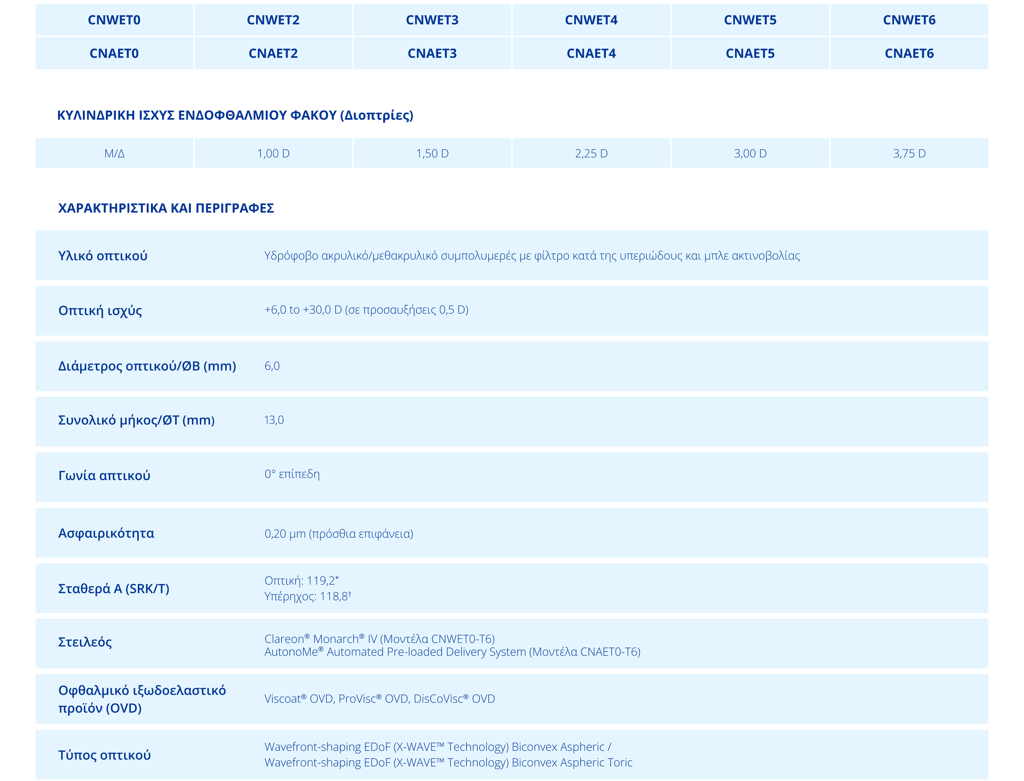Click the CNAET2 model cell
Viewport: 1024px width, 781px height.
(x=273, y=53)
